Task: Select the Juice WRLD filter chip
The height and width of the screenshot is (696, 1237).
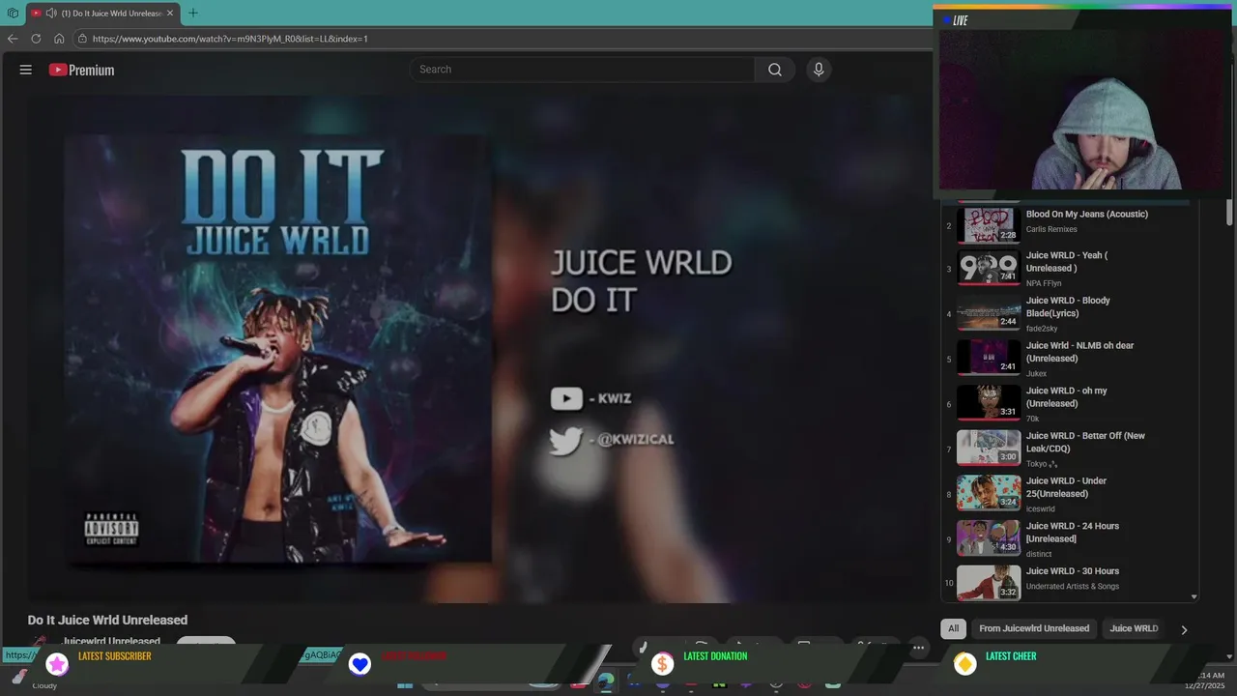Action: click(x=1134, y=628)
